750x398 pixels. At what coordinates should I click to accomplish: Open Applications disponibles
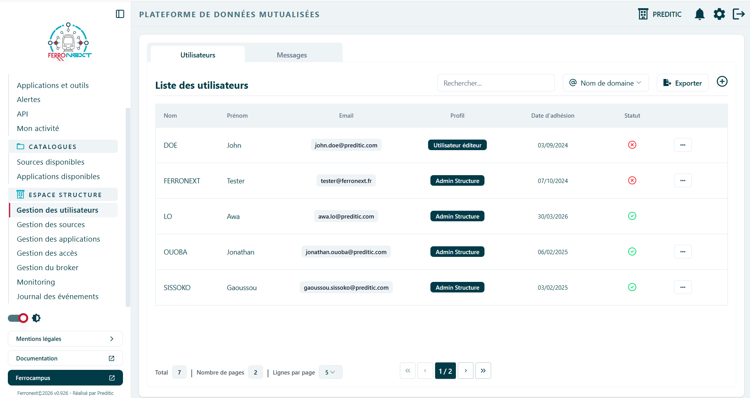tap(58, 177)
